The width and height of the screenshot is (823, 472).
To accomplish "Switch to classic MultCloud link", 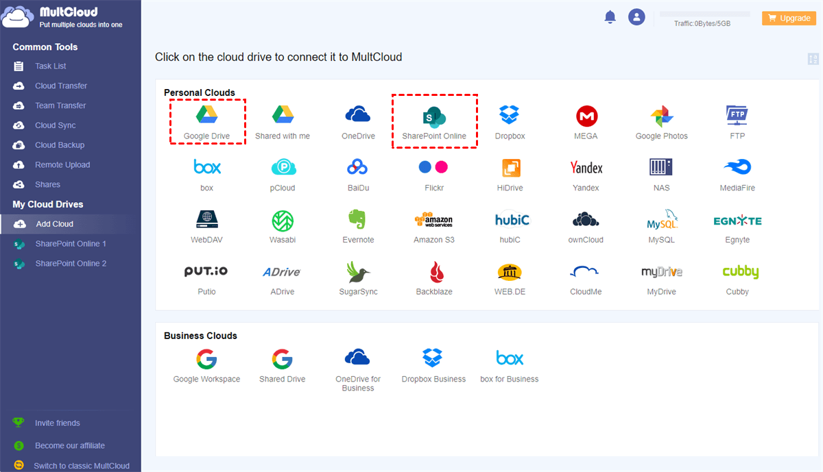I will coord(82,466).
